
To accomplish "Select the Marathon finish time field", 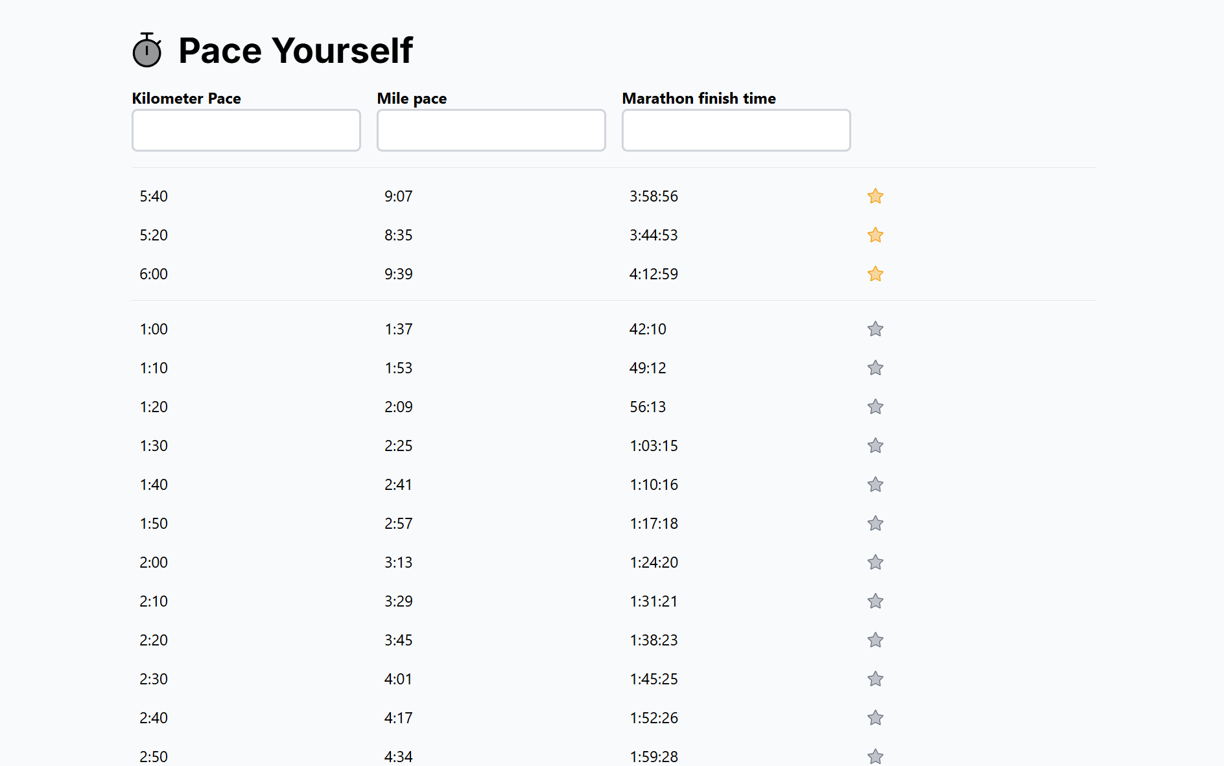I will point(736,130).
